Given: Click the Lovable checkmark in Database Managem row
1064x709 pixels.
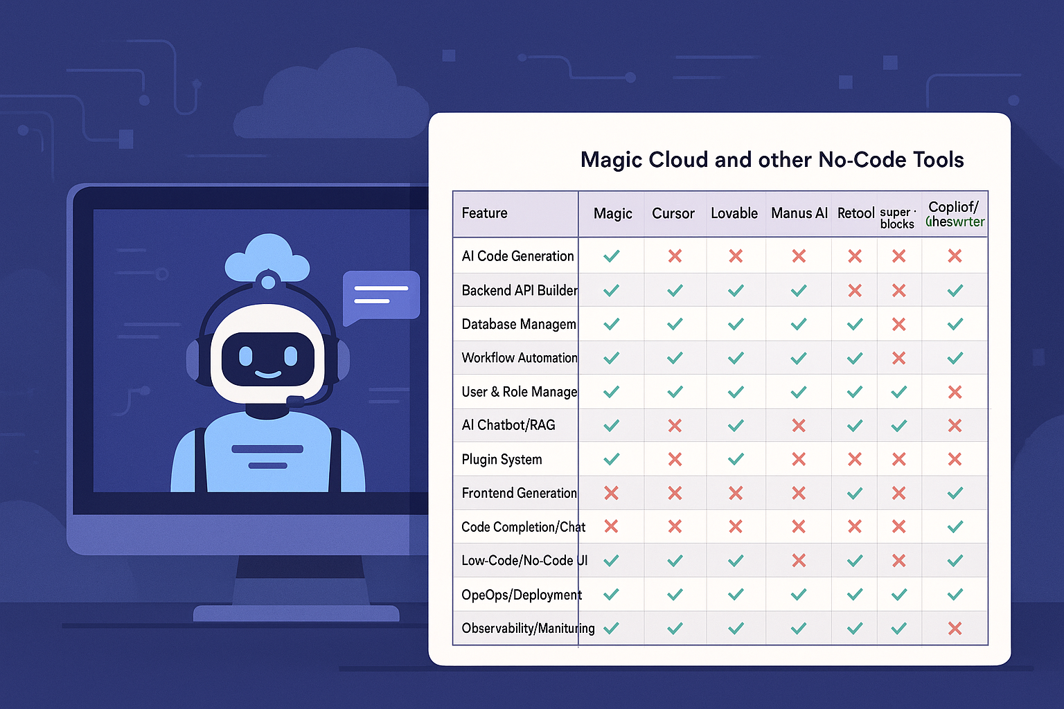Looking at the screenshot, I should 736,324.
